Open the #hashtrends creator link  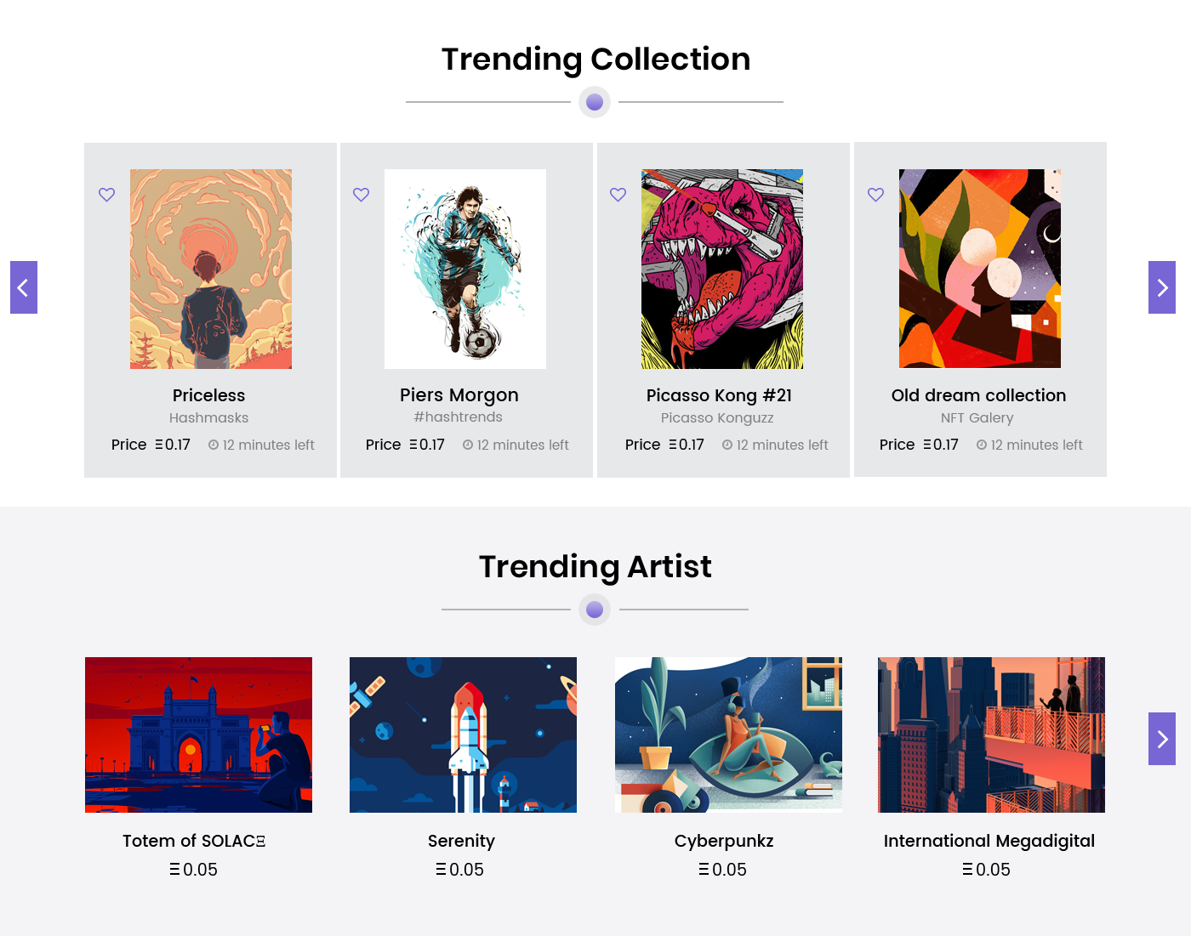pos(458,417)
